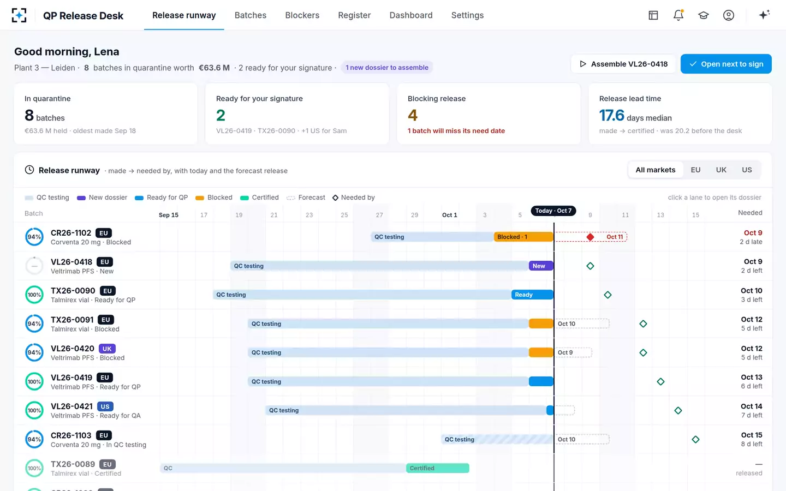The height and width of the screenshot is (491, 786).
Task: Open the sparkle assistant icon
Action: [x=764, y=15]
